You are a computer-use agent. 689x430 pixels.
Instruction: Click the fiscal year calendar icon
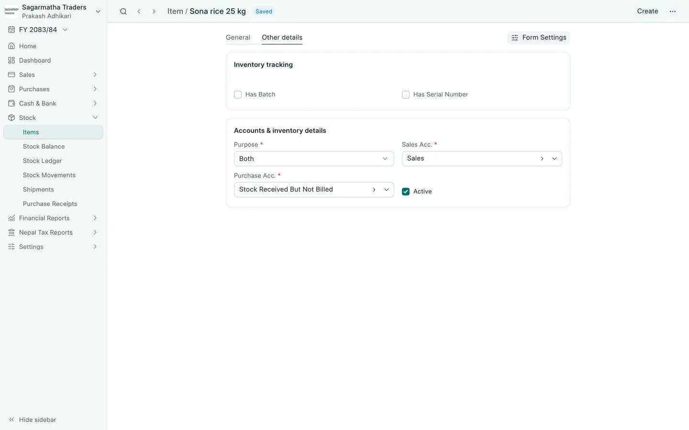click(11, 30)
